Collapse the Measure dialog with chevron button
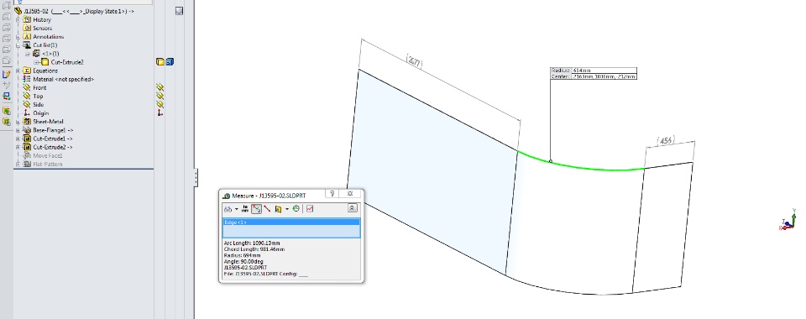This screenshot has height=319, width=806. point(352,208)
